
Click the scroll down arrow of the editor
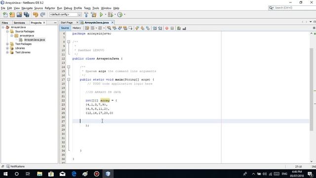point(312,161)
